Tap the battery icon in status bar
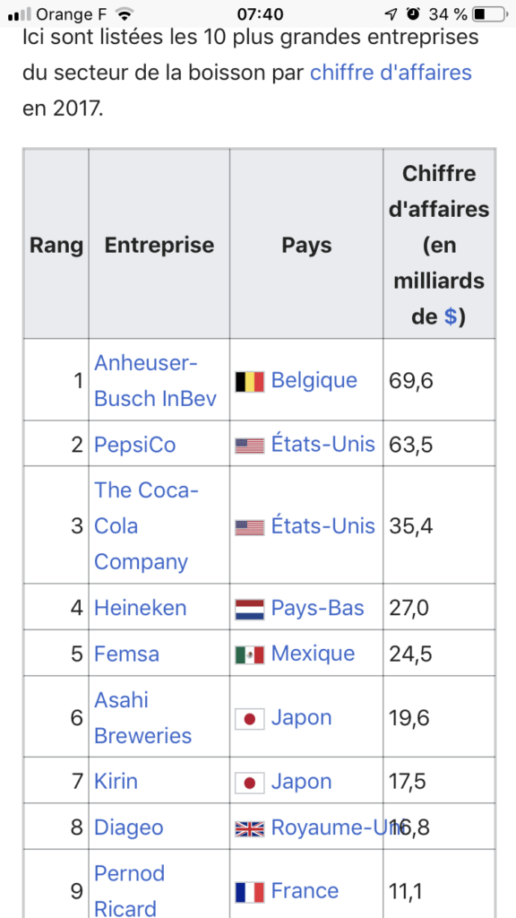 pos(489,14)
